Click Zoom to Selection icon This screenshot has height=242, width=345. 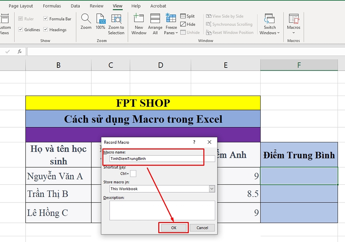(116, 24)
